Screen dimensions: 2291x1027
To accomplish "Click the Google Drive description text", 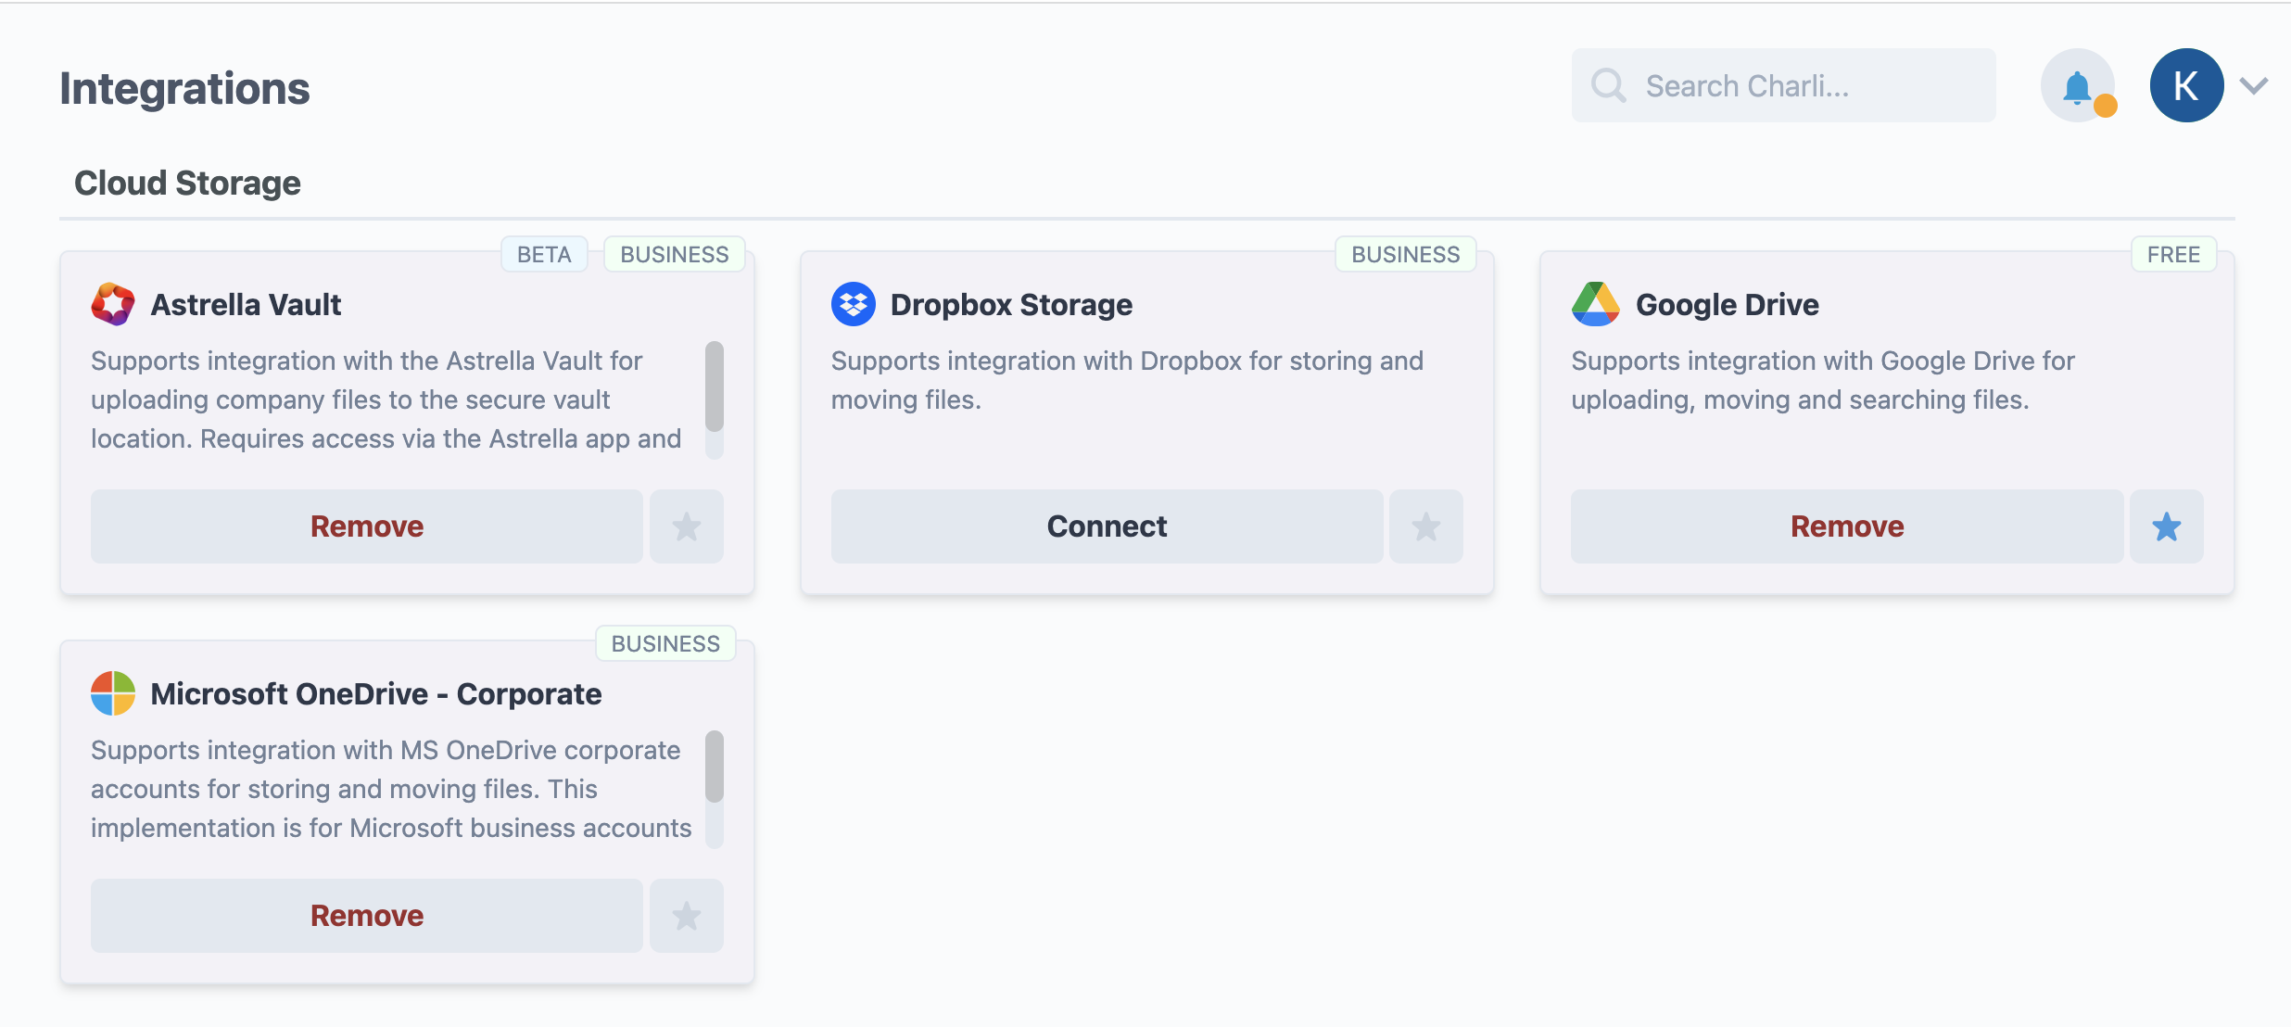I will pyautogui.click(x=1823, y=380).
